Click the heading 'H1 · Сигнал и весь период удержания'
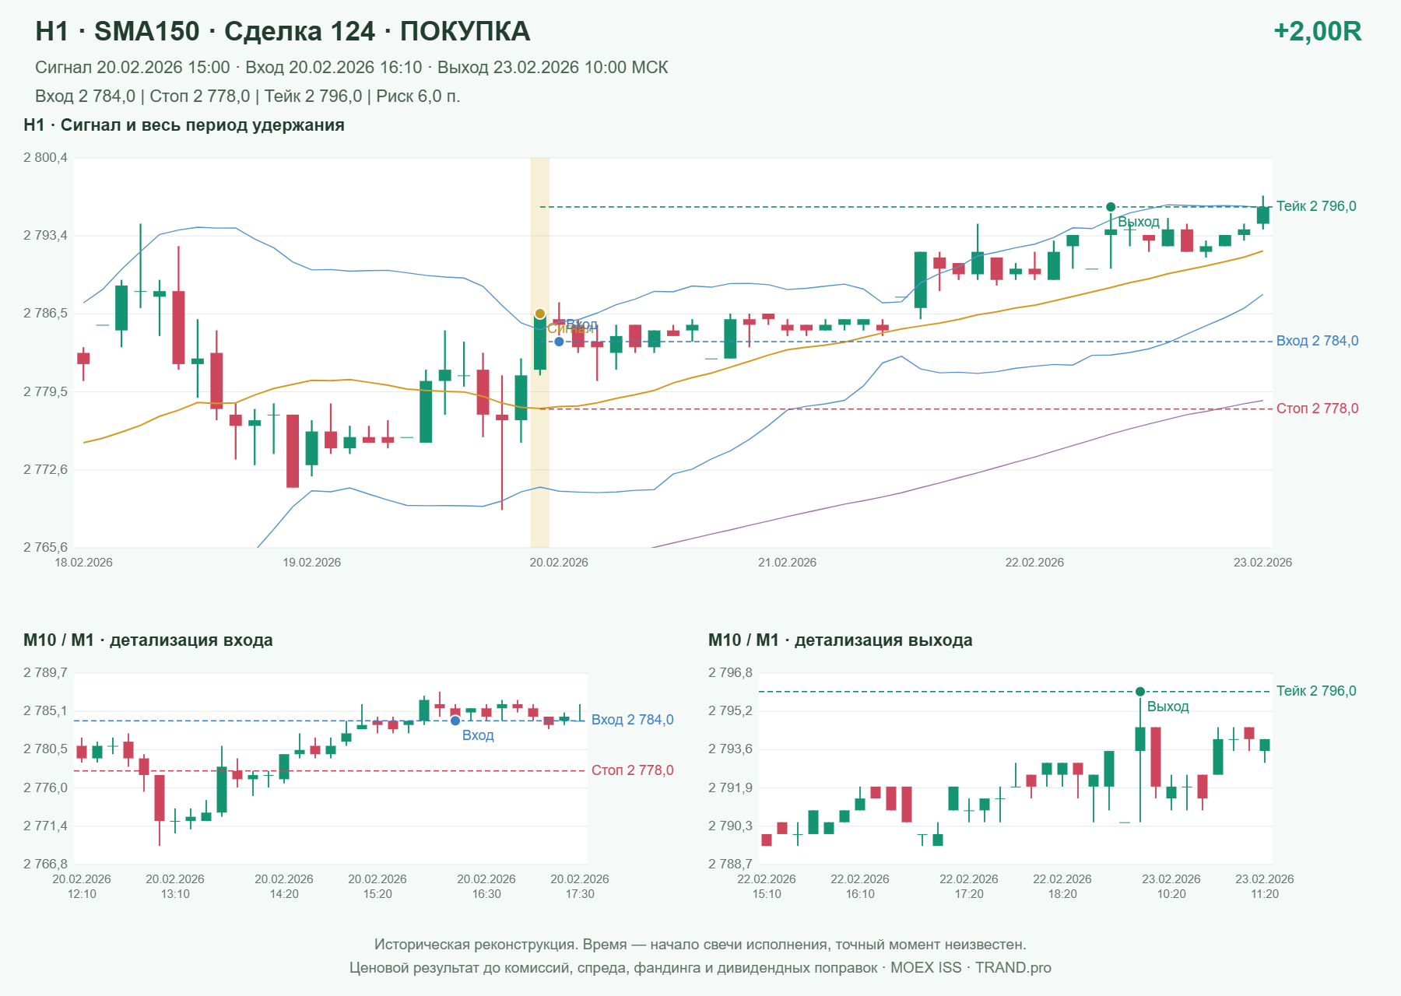This screenshot has height=996, width=1401. (x=184, y=125)
